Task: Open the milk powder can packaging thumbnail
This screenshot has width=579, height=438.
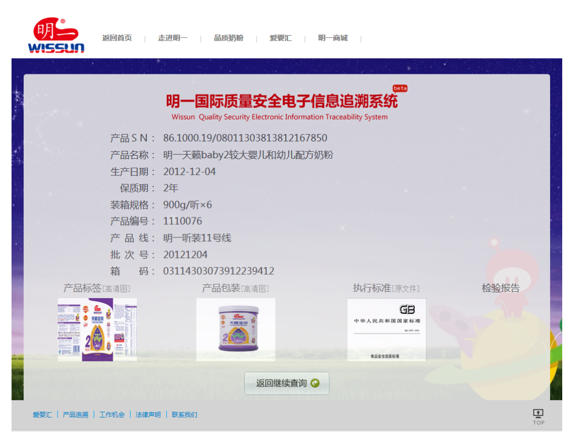Action: 235,330
